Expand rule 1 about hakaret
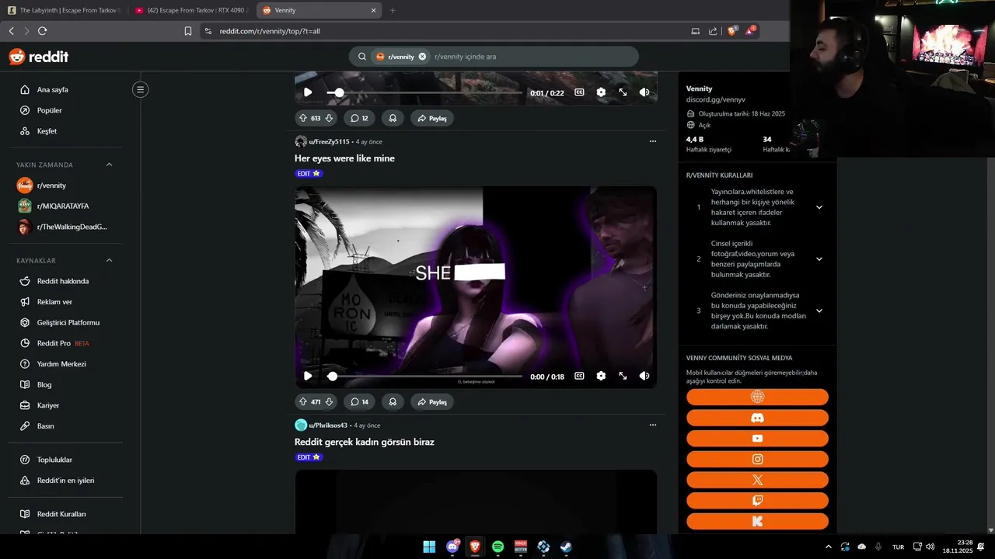The width and height of the screenshot is (995, 559). (x=819, y=207)
